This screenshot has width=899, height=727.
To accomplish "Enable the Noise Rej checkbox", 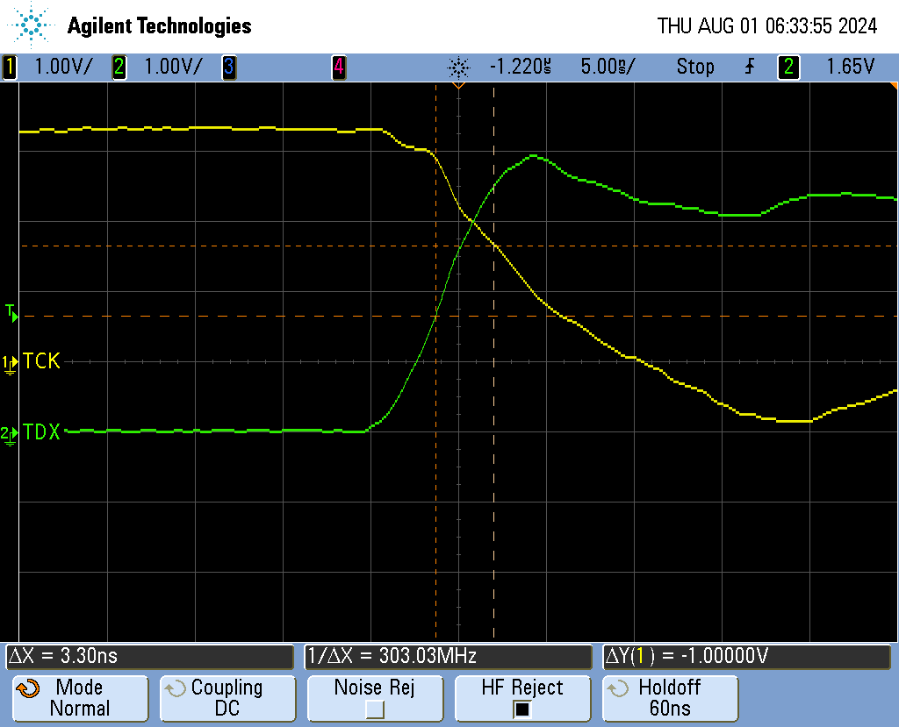I will point(375,709).
